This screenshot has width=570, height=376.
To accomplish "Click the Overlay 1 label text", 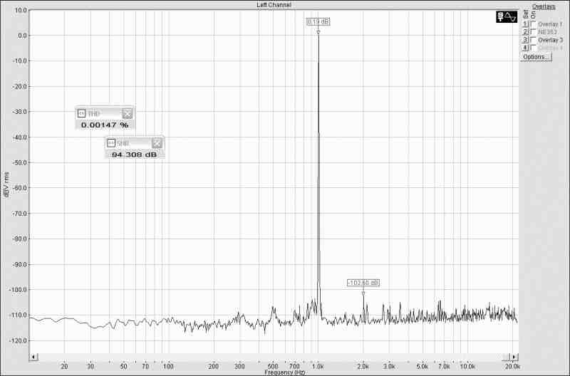I will point(550,24).
